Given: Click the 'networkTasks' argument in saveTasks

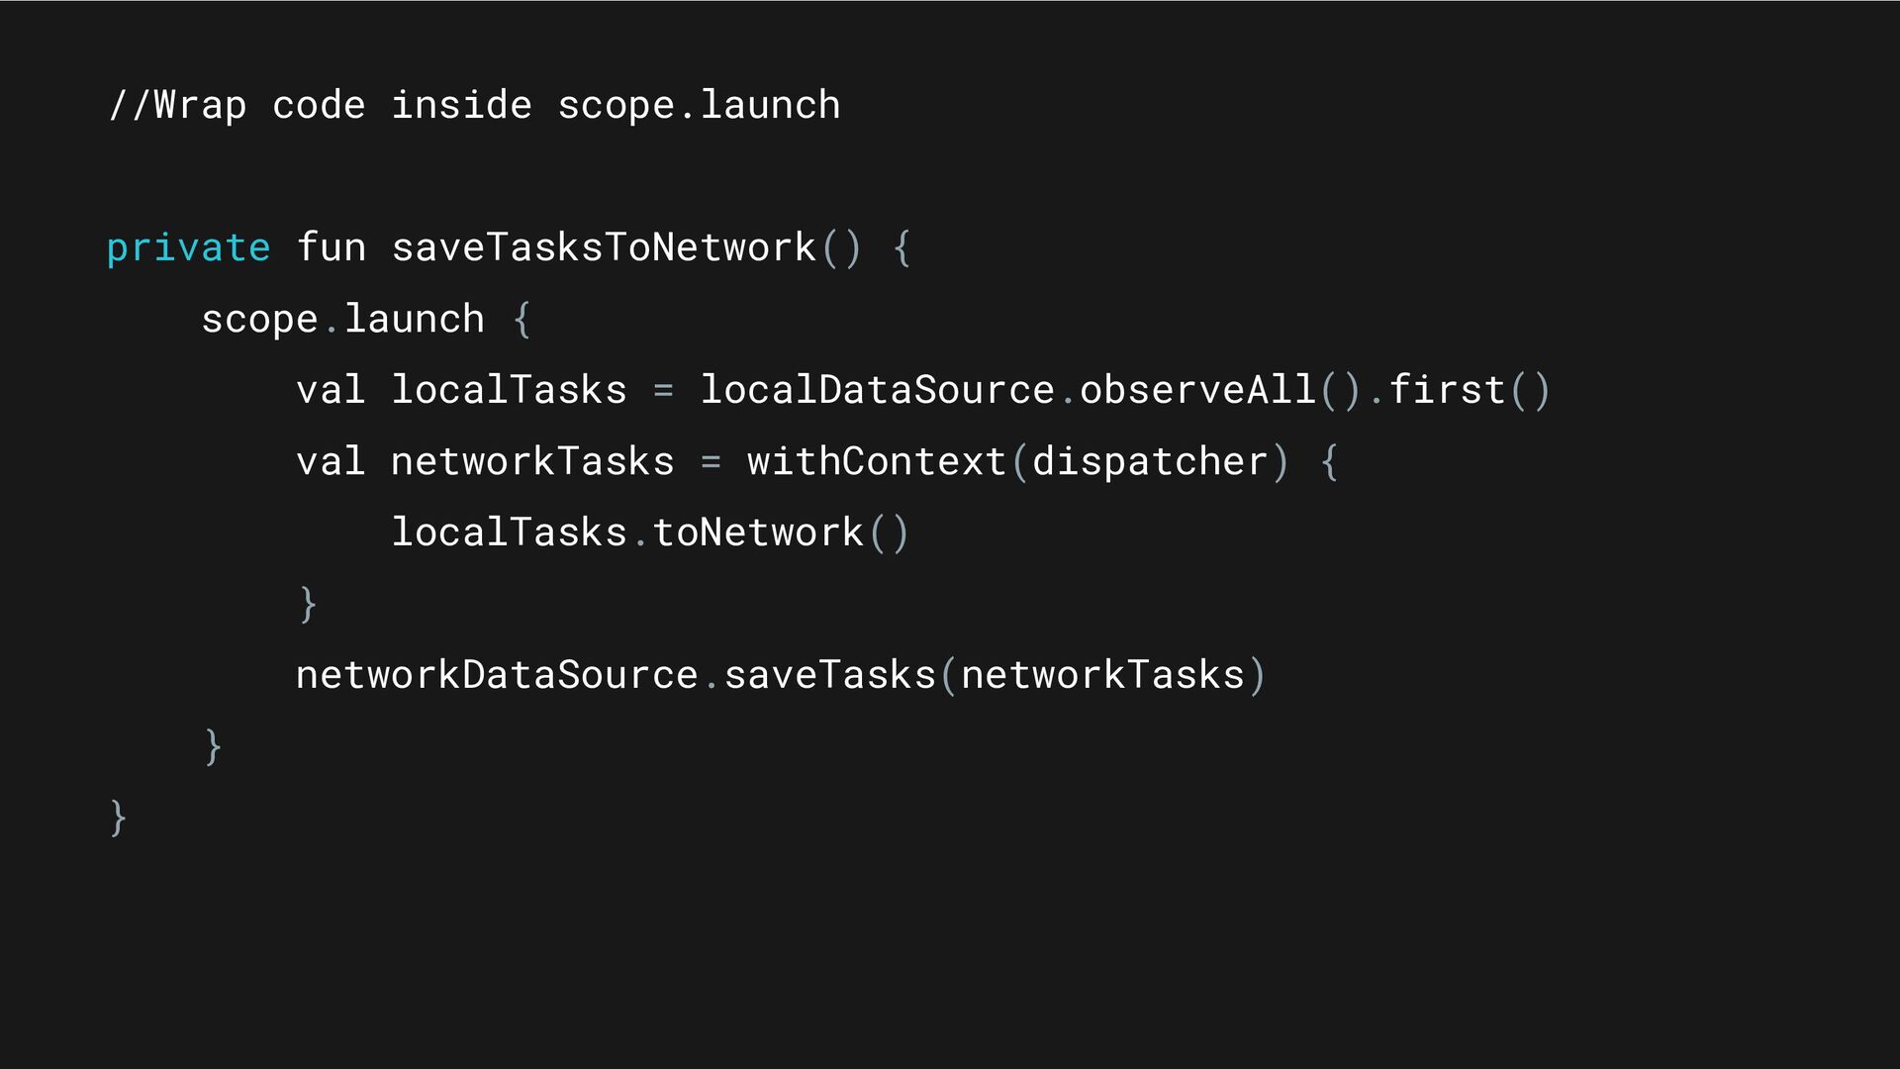Looking at the screenshot, I should pyautogui.click(x=1102, y=675).
